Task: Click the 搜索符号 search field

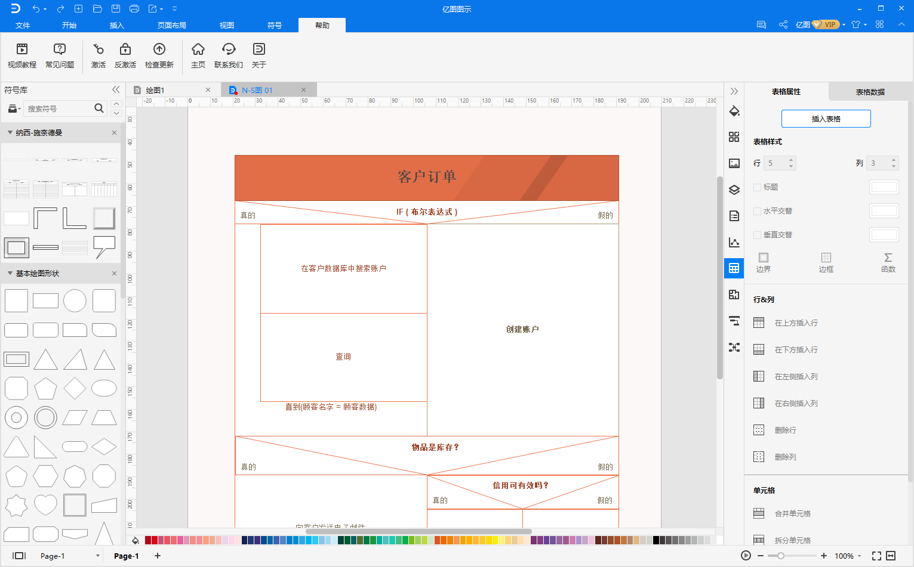Action: pyautogui.click(x=59, y=109)
